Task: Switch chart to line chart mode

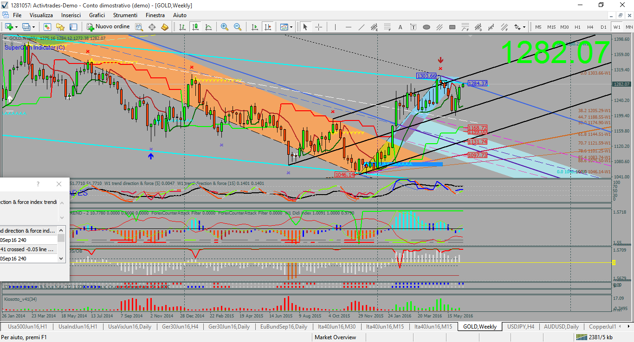Action: coord(208,27)
